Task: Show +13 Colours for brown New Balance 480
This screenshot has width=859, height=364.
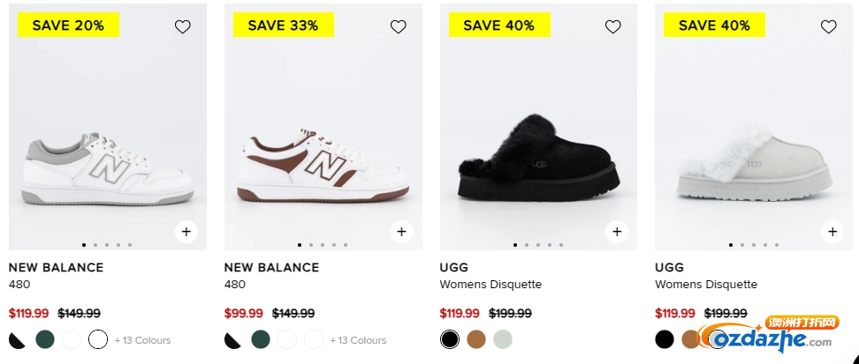Action: pyautogui.click(x=358, y=340)
